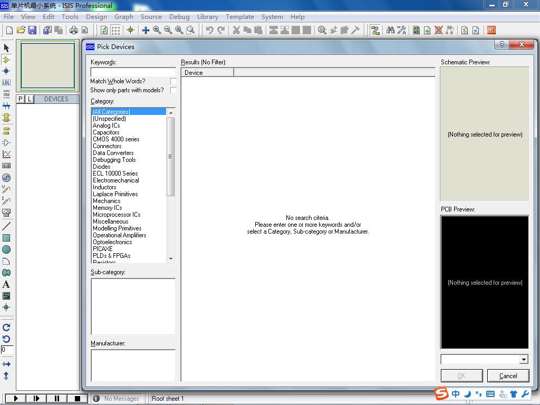
Task: Open the PCB package dropdown
Action: click(x=524, y=360)
